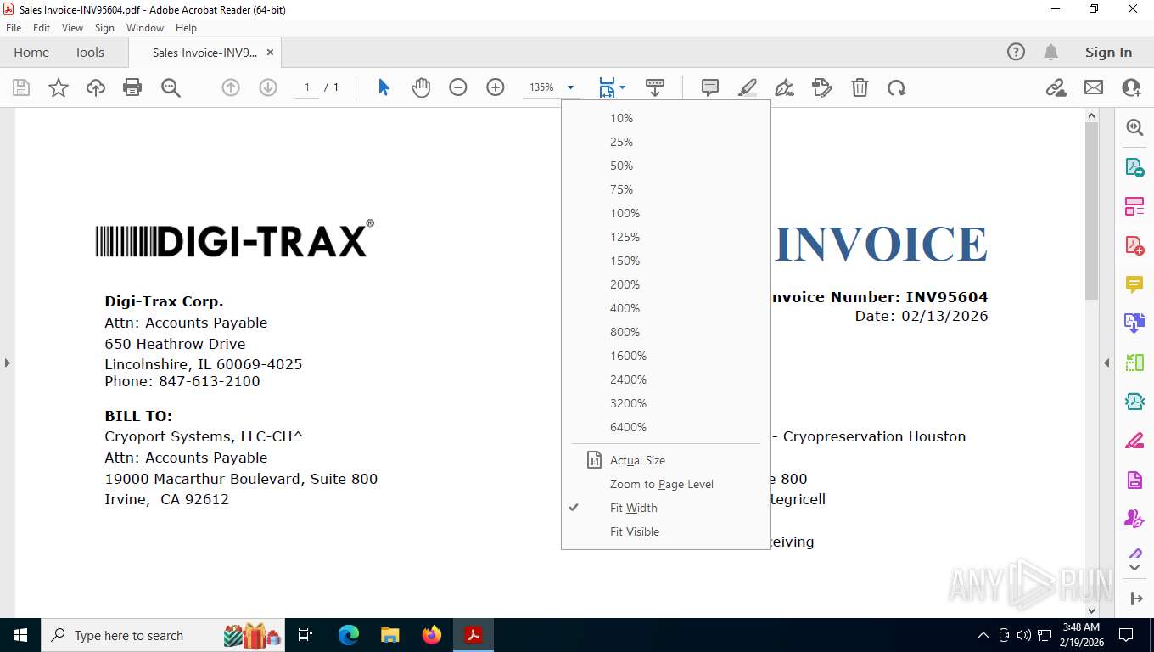Switch to the Home tab
Viewport: 1154px width, 652px height.
31,52
